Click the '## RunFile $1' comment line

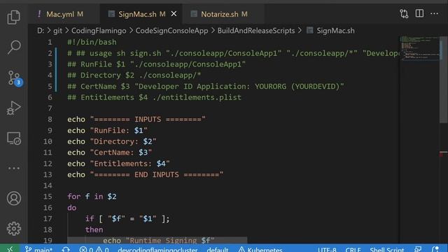point(156,64)
